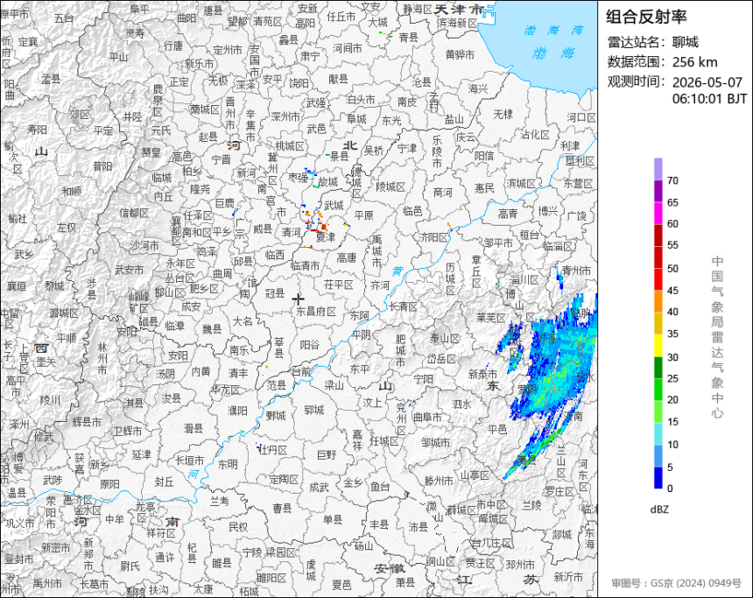The image size is (753, 598).
Task: Click the 高唐 map label
Action: point(346,257)
